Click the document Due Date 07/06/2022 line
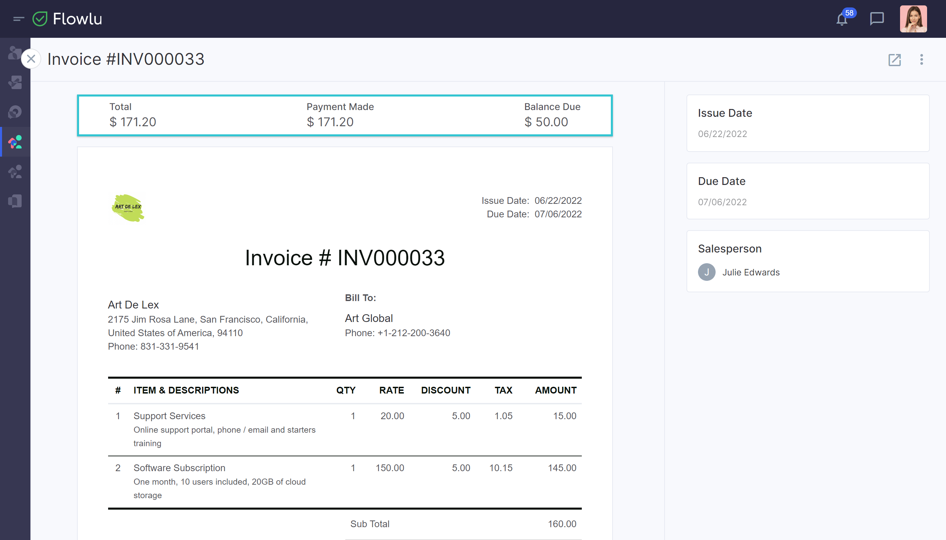The height and width of the screenshot is (540, 946). coord(534,214)
